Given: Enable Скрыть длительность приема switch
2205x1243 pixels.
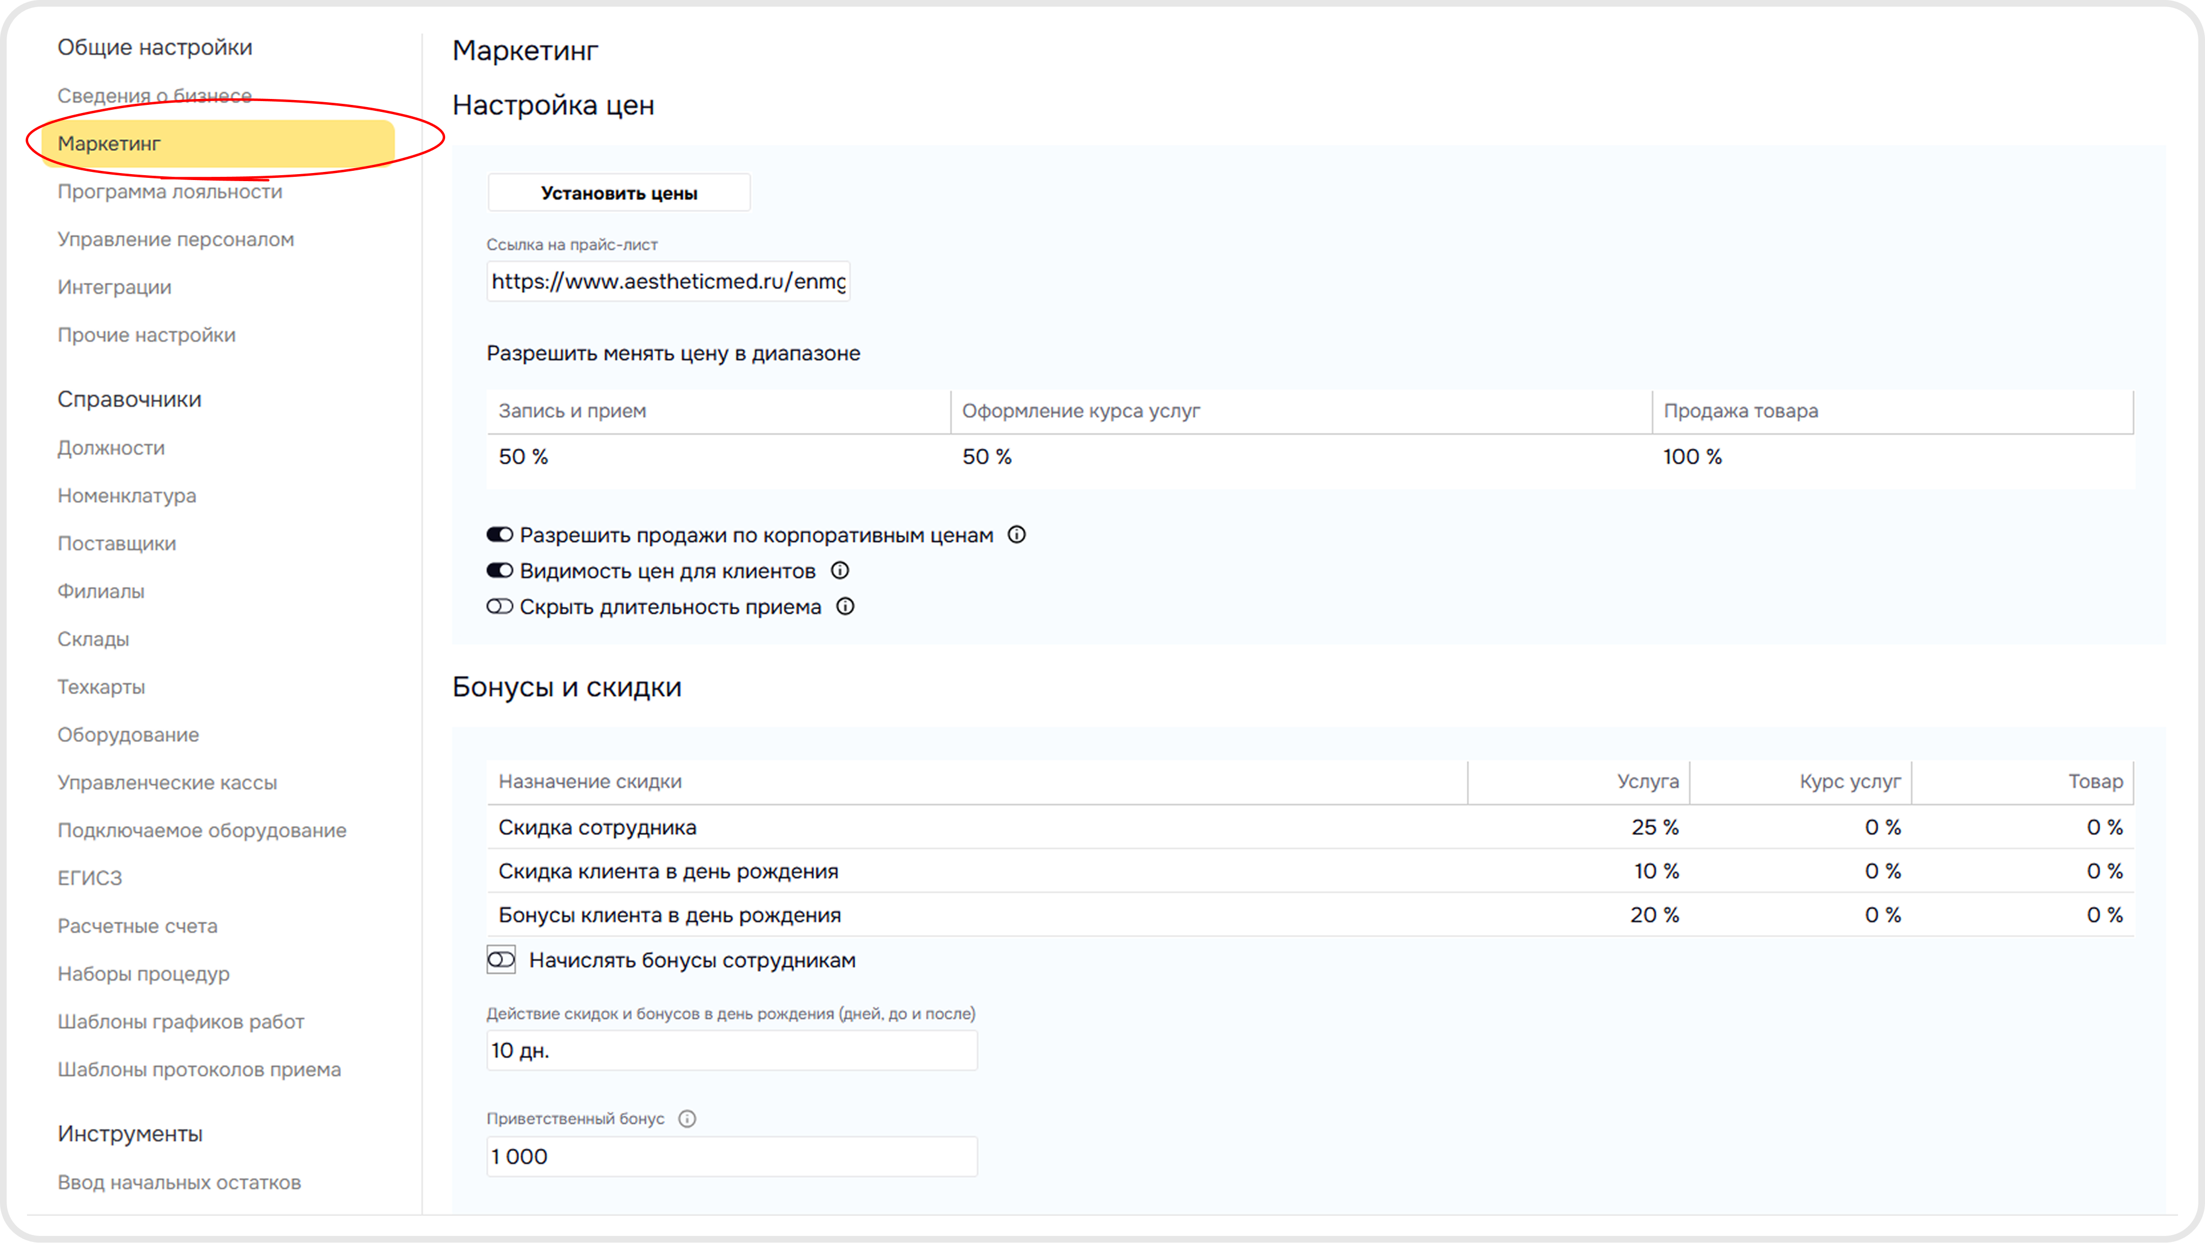Looking at the screenshot, I should point(500,607).
